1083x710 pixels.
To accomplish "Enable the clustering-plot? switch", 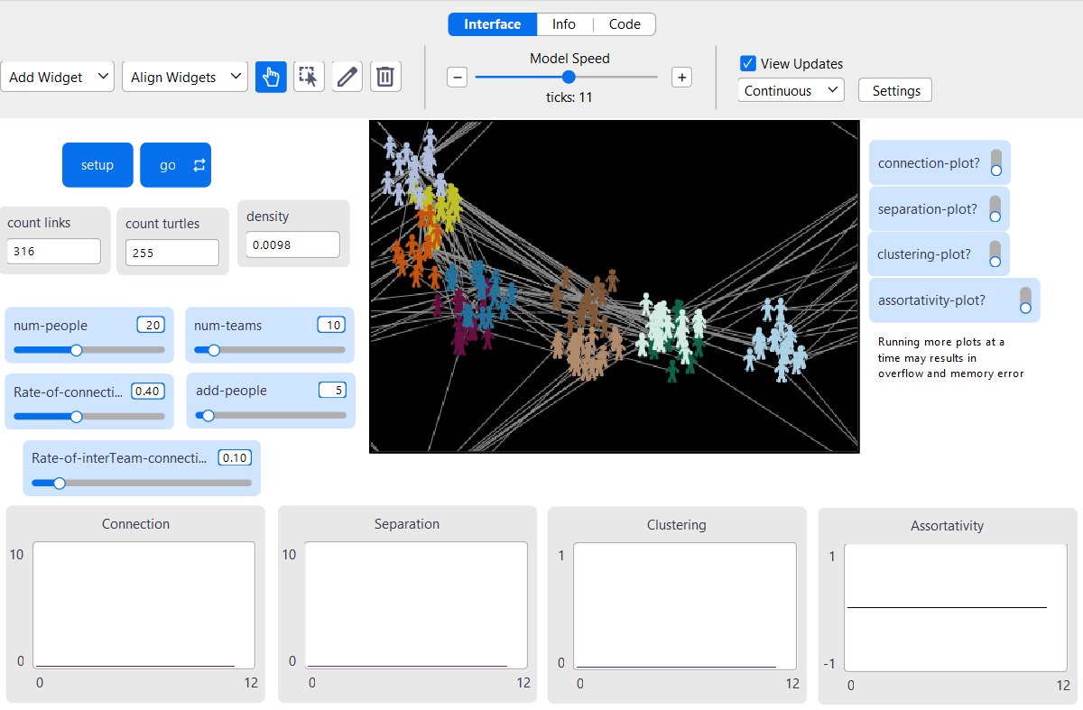I will [995, 254].
